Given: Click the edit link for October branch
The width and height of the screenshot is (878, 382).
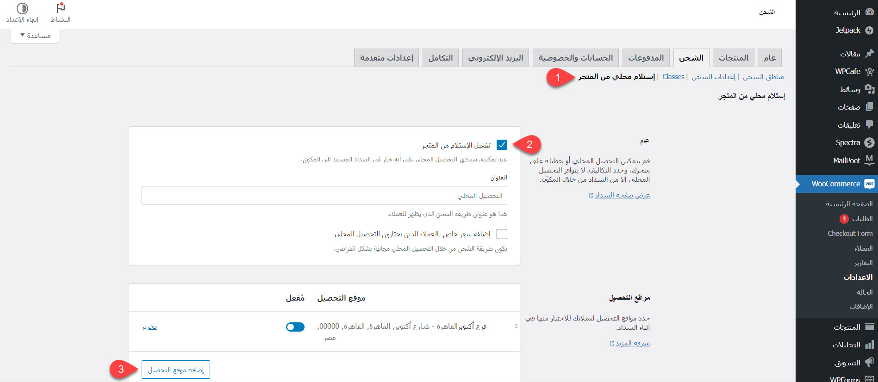Looking at the screenshot, I should (149, 327).
